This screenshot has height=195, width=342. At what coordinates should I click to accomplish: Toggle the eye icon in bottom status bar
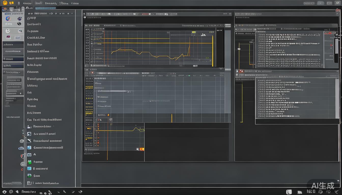(4, 192)
